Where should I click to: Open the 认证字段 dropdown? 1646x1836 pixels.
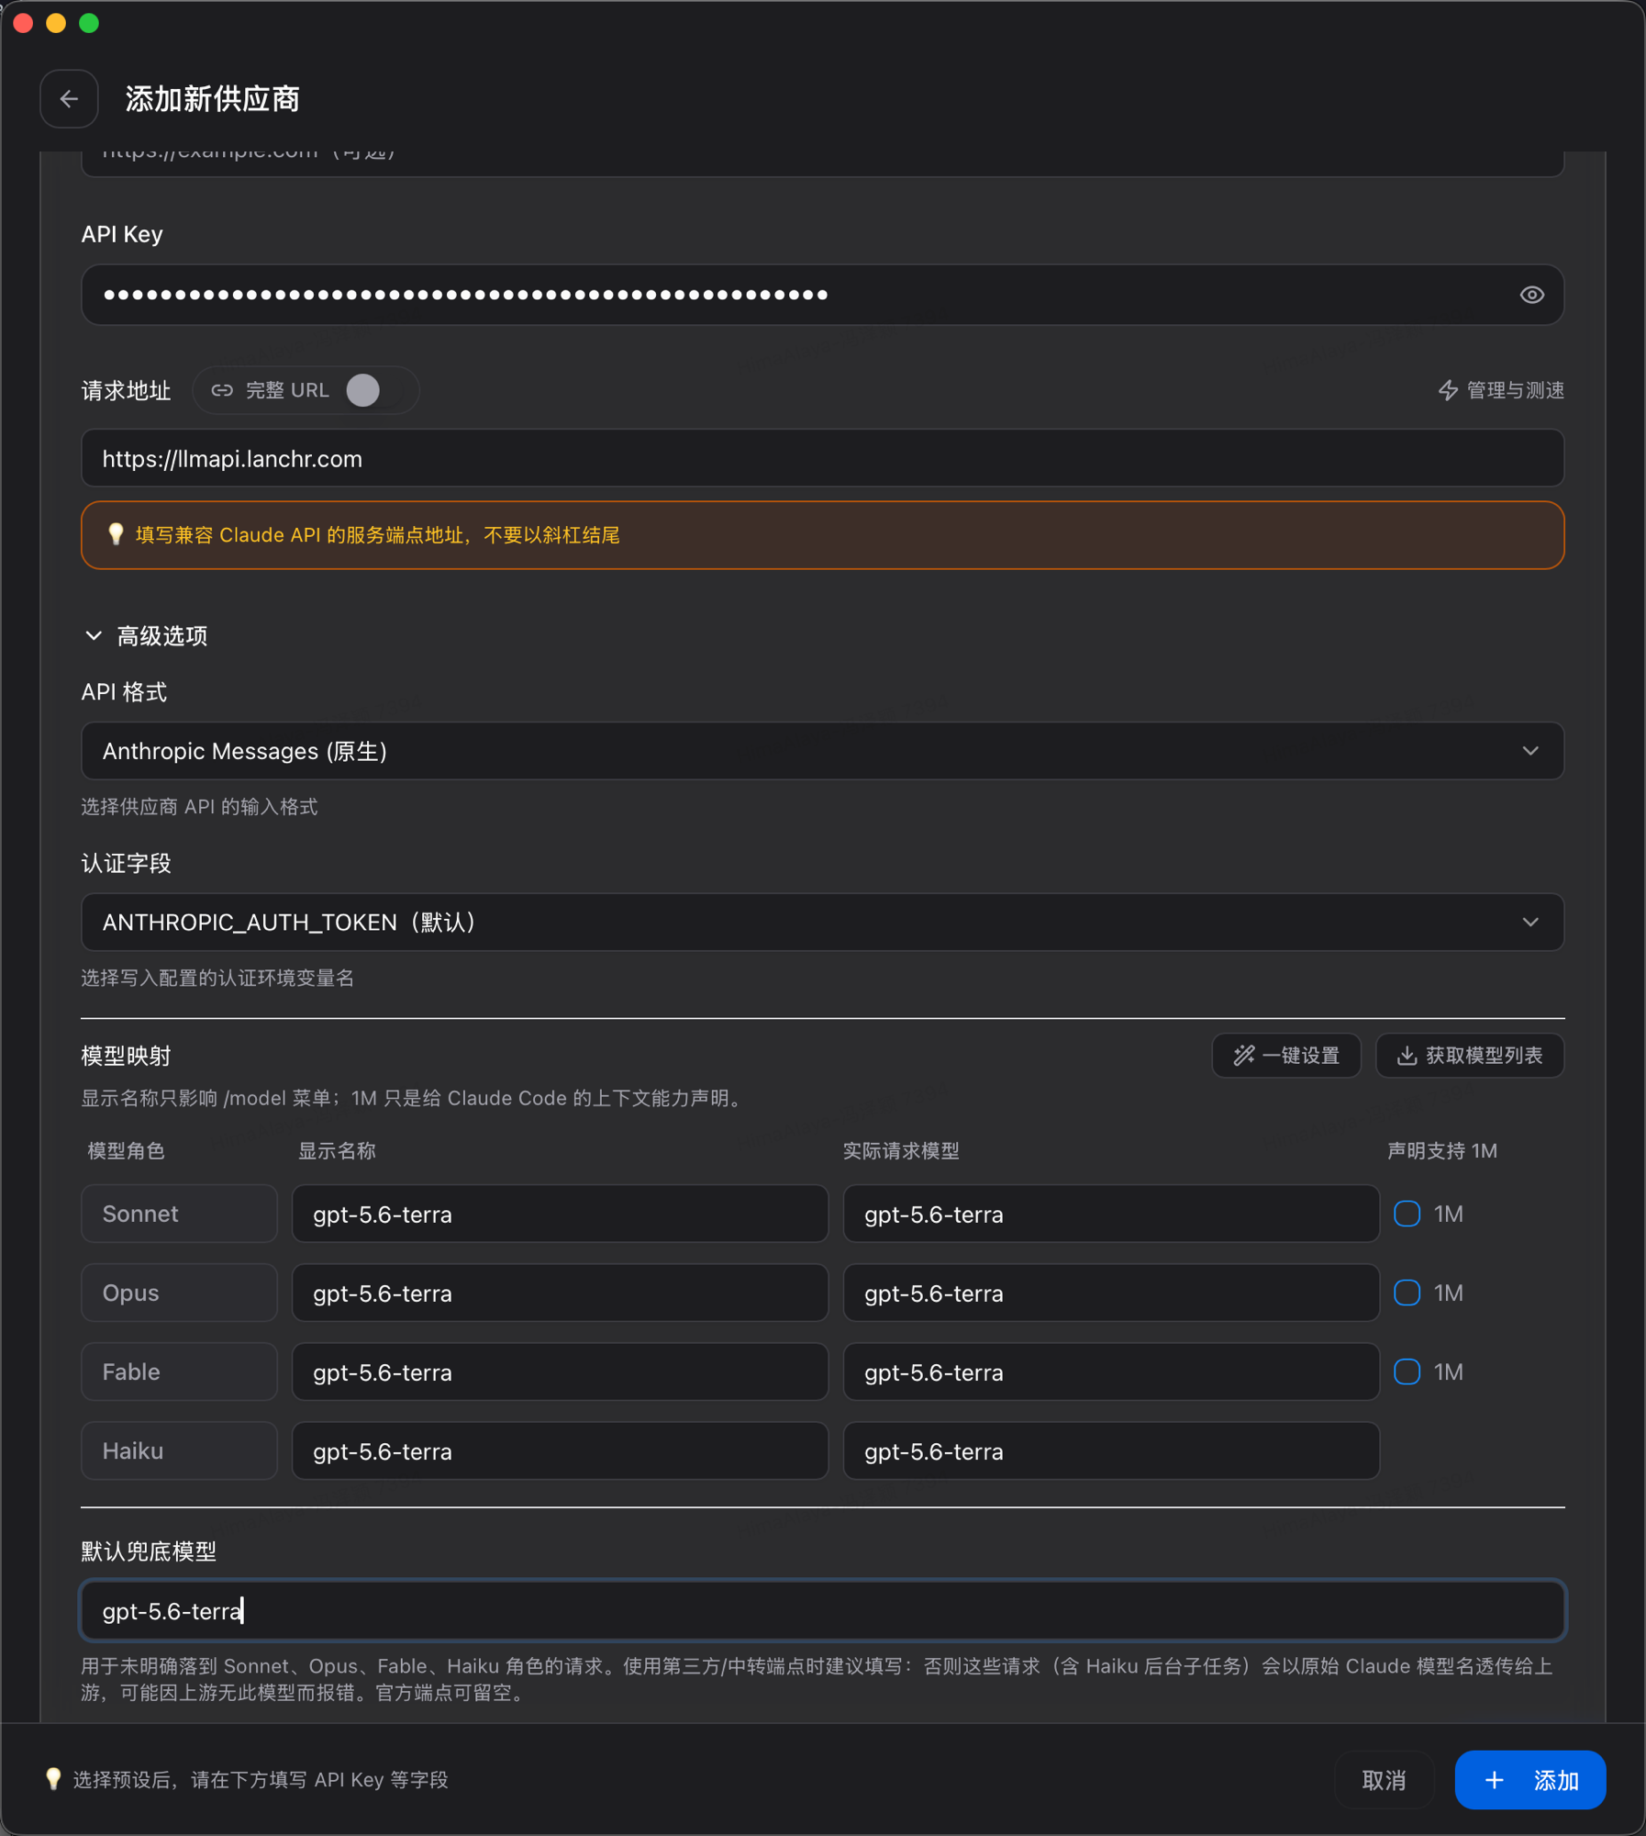822,922
